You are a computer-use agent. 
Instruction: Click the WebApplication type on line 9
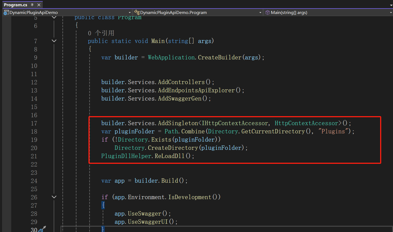click(171, 58)
